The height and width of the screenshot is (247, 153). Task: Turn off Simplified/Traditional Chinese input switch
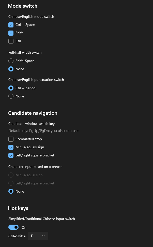pos(13,227)
